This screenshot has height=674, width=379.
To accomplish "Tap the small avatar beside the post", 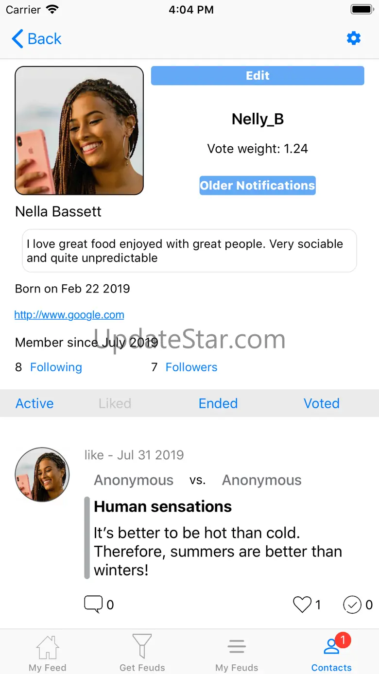I will tap(42, 475).
